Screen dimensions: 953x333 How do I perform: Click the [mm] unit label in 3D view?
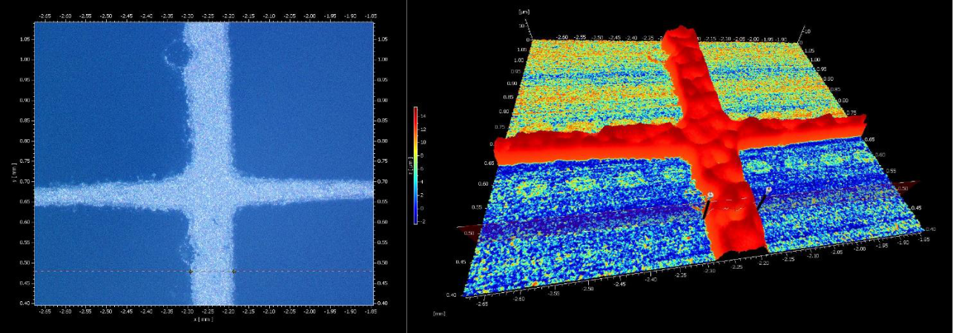439,313
